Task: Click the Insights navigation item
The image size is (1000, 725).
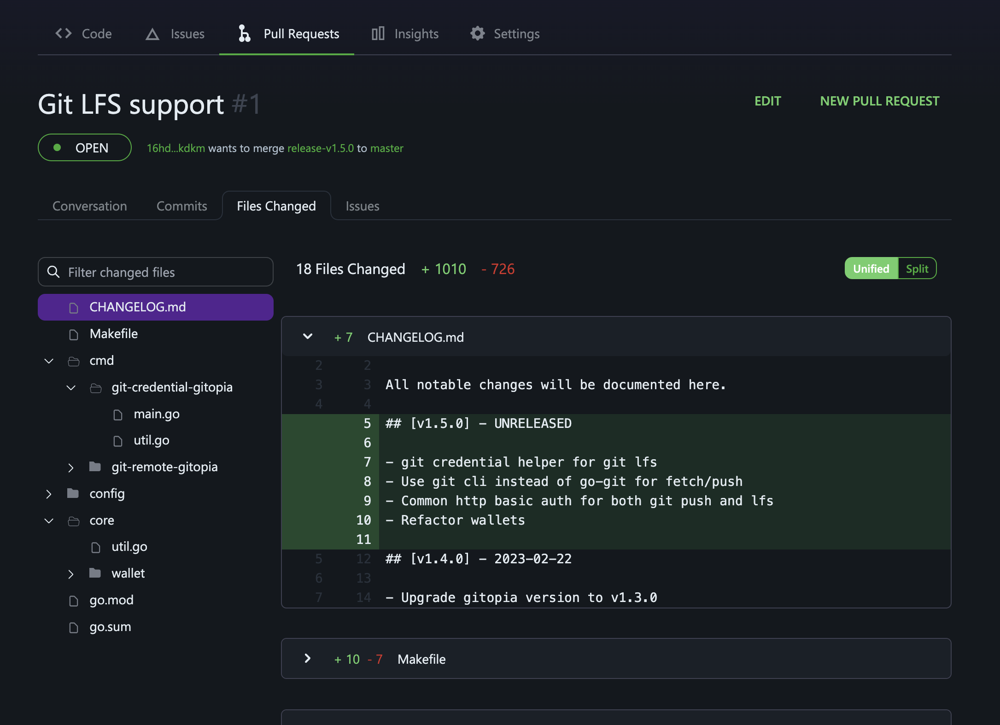Action: pos(405,34)
